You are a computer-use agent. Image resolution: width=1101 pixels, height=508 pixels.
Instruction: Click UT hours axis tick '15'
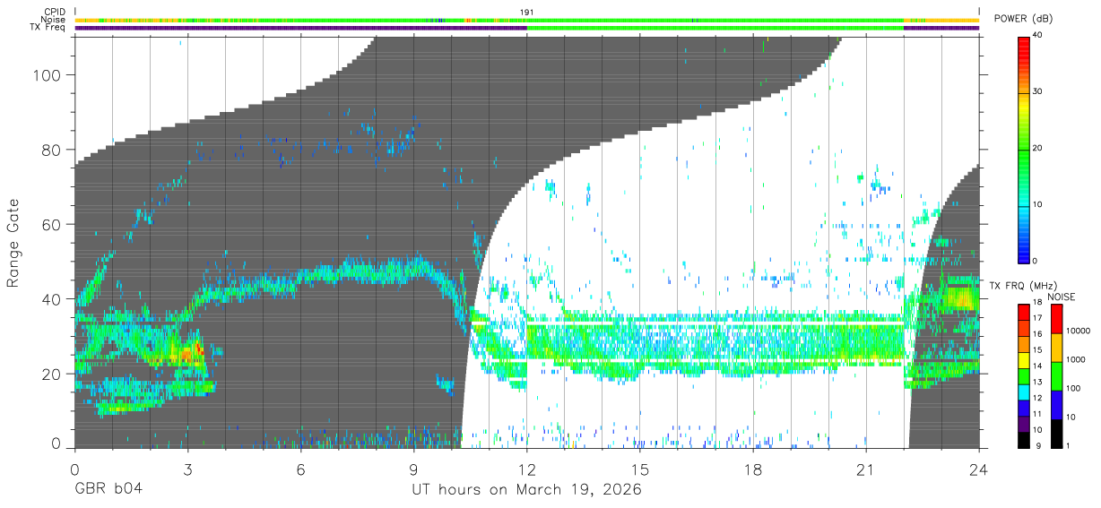tap(640, 469)
